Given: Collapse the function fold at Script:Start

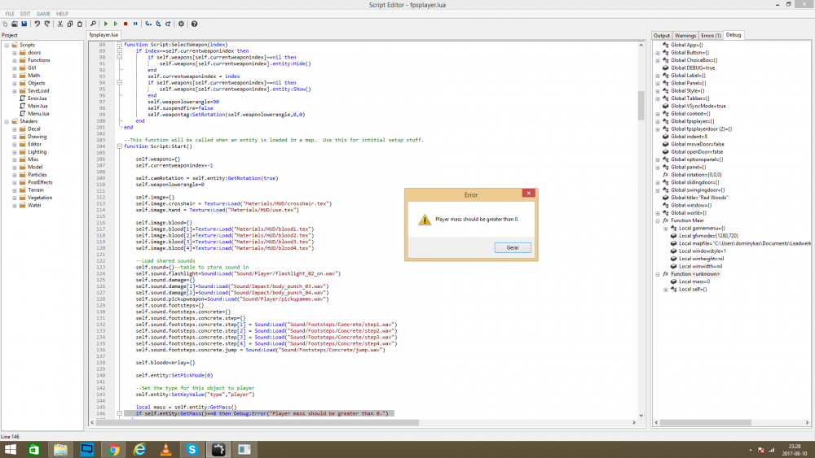Looking at the screenshot, I should click(x=120, y=146).
